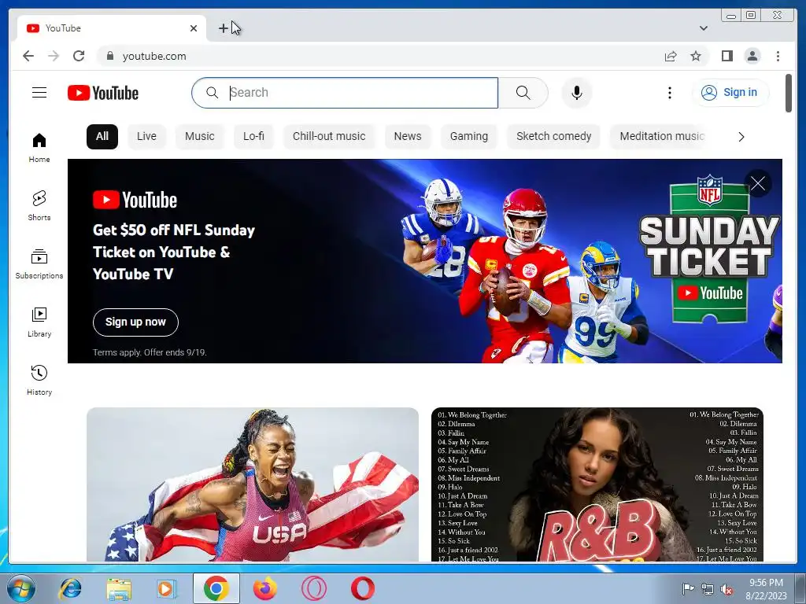The height and width of the screenshot is (604, 806).
Task: Open the YouTube hamburger guide menu
Action: 39,93
